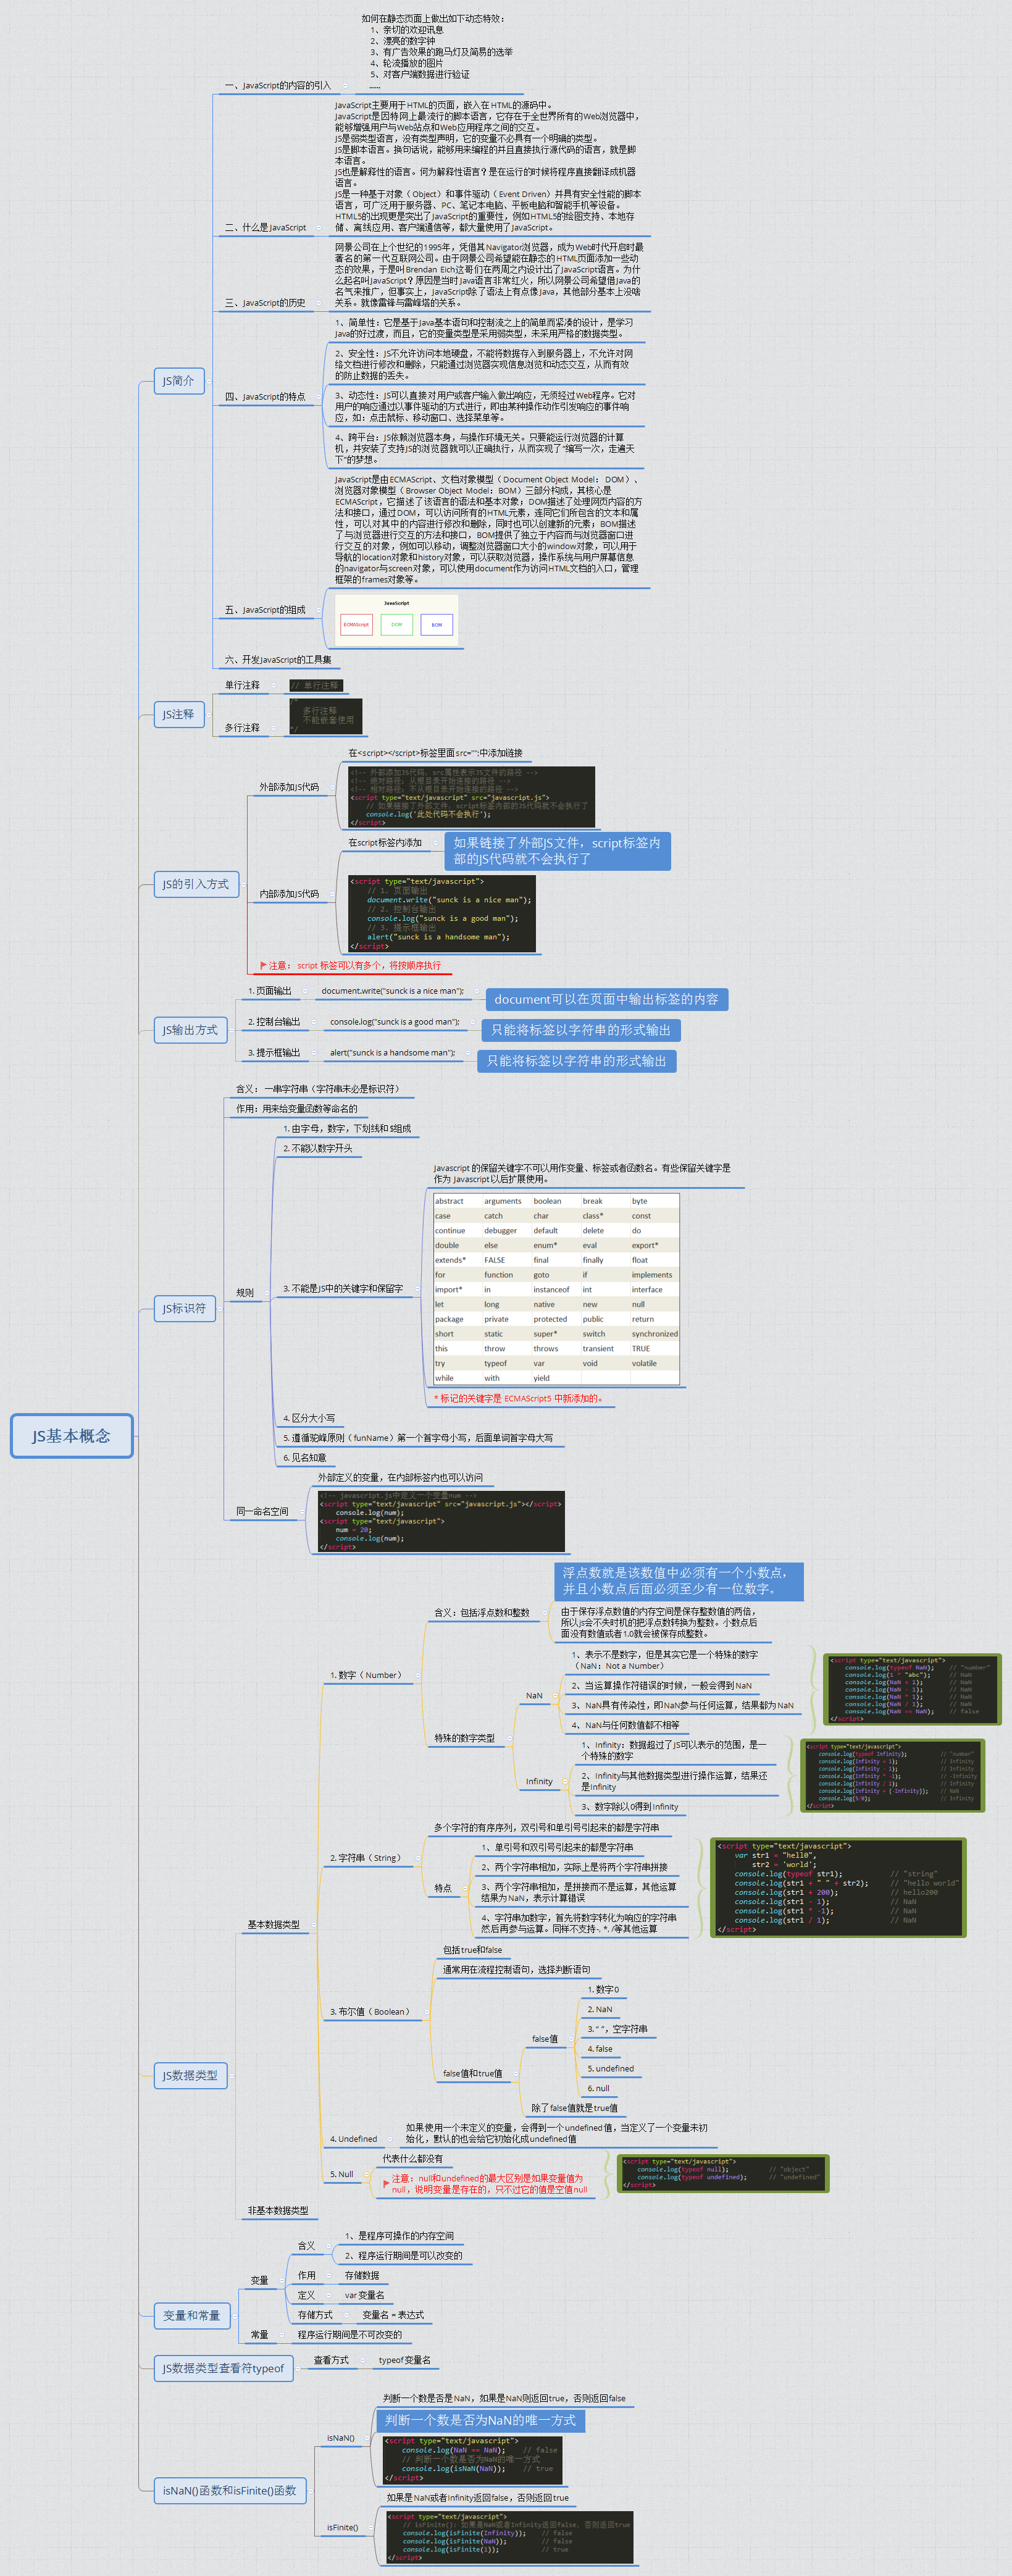Collapse the JS注释 branch toggle
Image resolution: width=1012 pixels, height=2576 pixels.
pyautogui.click(x=210, y=714)
